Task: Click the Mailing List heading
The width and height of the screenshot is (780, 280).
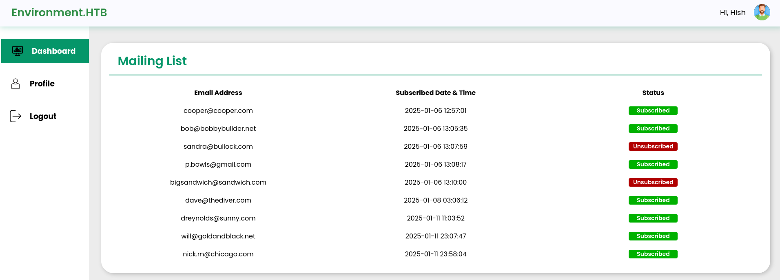Action: click(x=152, y=61)
